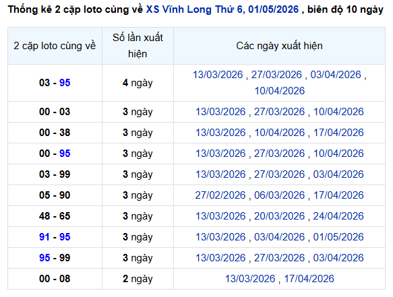The image size is (393, 297).
Task: Click the '2 ngày' count for 00 - 08
Action: pos(138,279)
